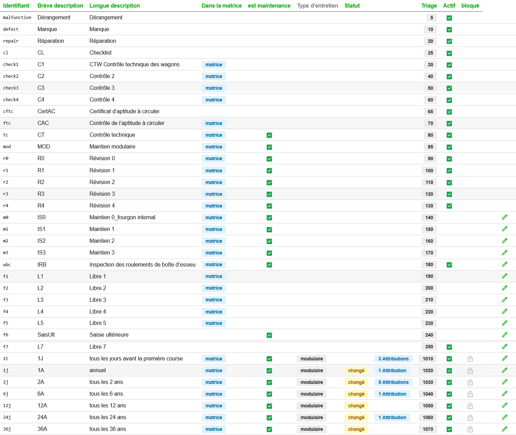The height and width of the screenshot is (435, 516).
Task: Click the Dans la matrice column header
Action: tap(221, 6)
